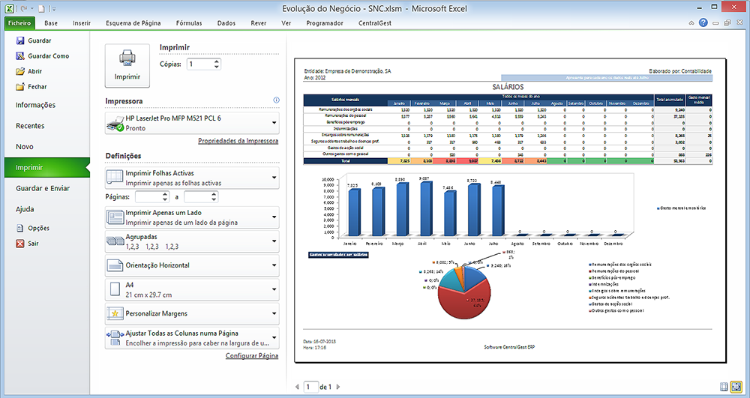Toggle Zoom to Page preview icon
The image size is (750, 398).
(x=736, y=386)
